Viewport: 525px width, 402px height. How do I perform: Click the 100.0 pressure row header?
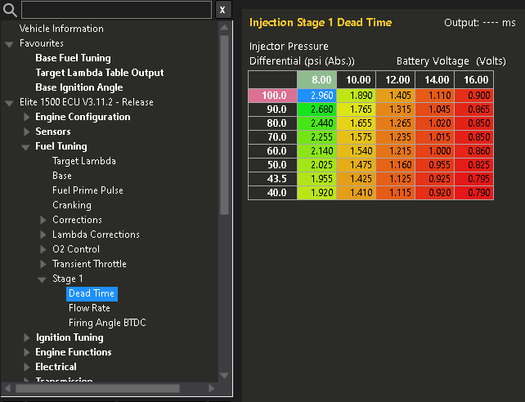274,96
